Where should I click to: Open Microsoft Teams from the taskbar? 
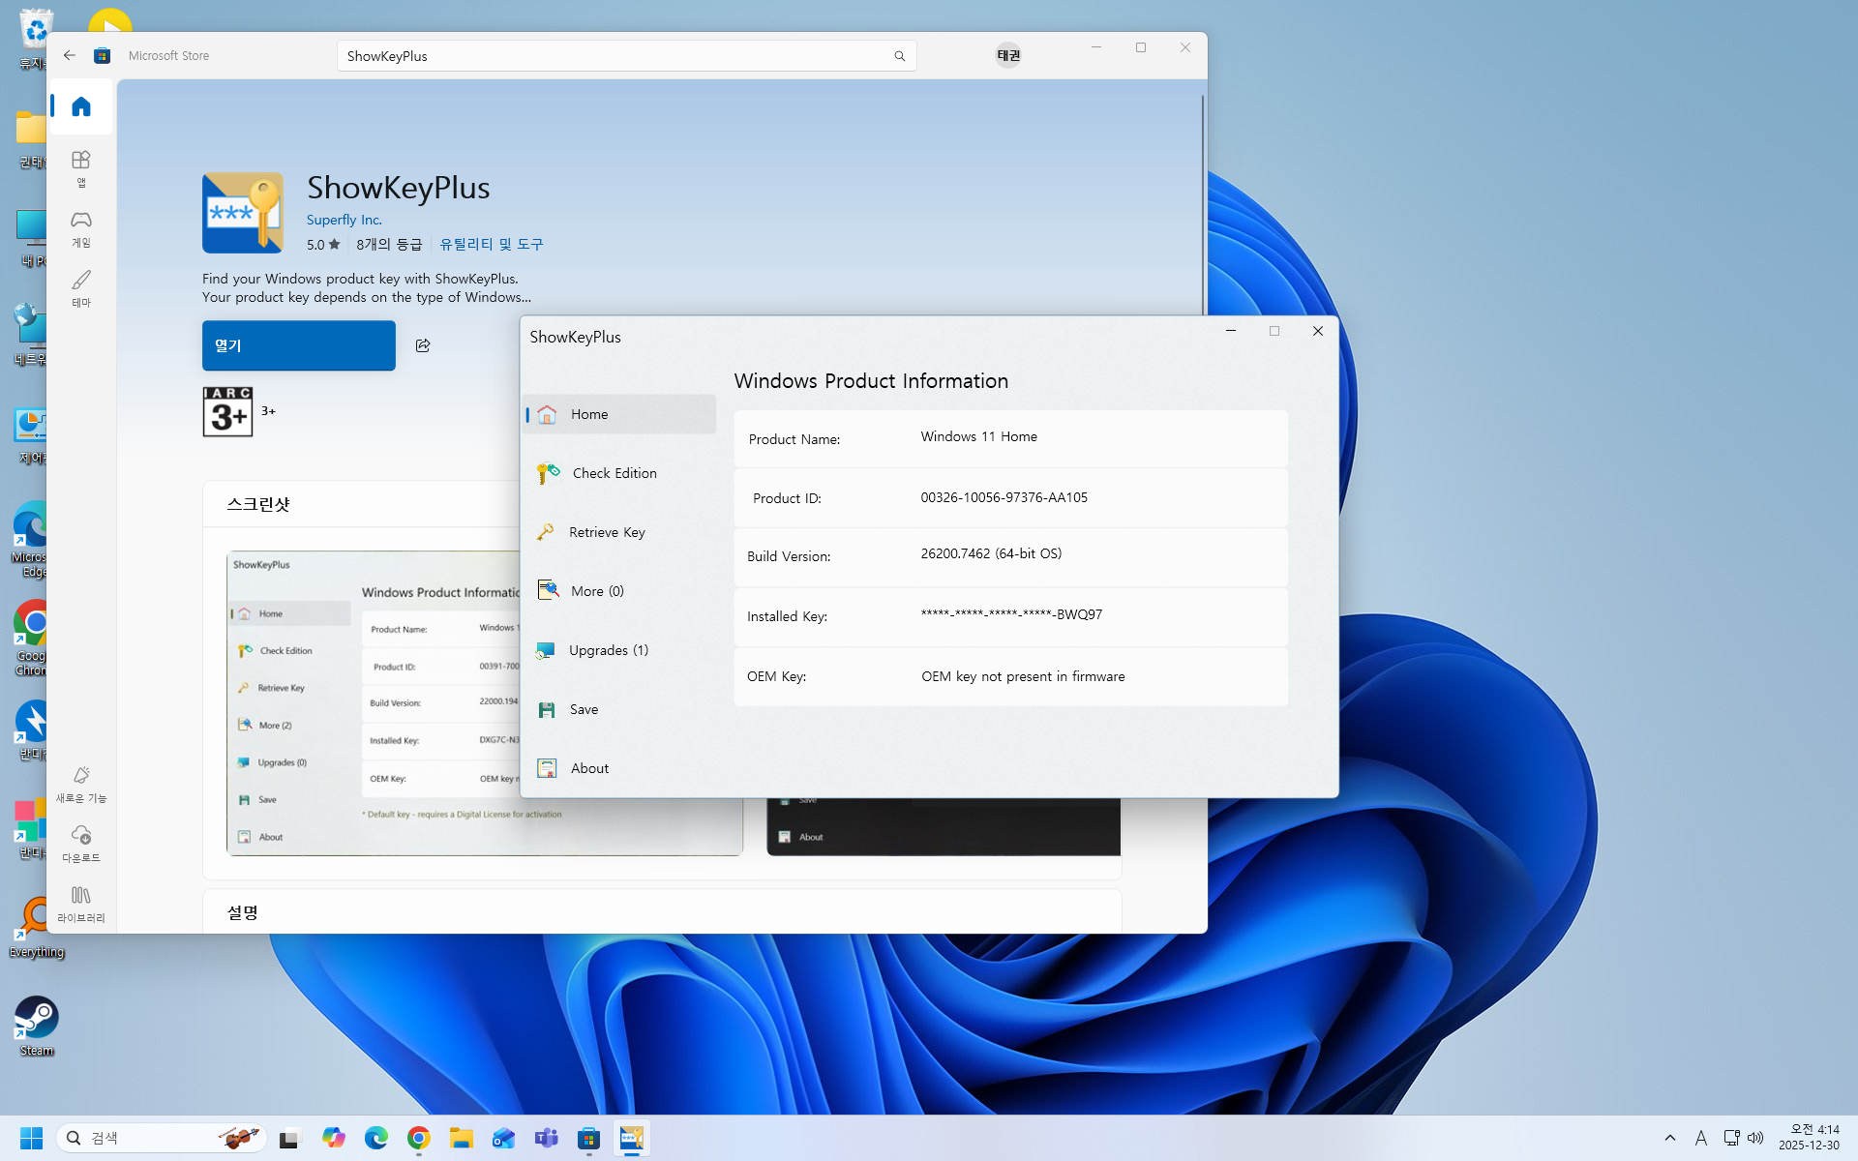pos(546,1138)
